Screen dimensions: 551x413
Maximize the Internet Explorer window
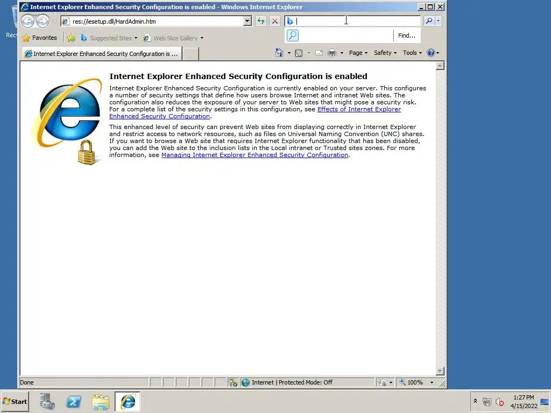[x=430, y=6]
